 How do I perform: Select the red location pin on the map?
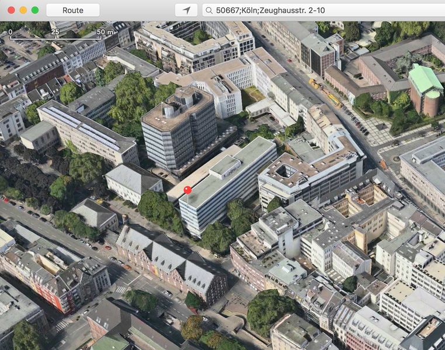click(x=187, y=190)
